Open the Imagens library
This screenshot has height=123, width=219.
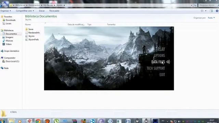8,37
